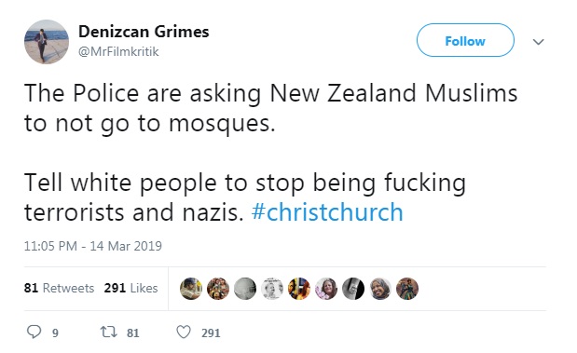Open the tweet timestamp 14 Mar 2019
Viewport: 577px width, 353px height.
(x=92, y=246)
